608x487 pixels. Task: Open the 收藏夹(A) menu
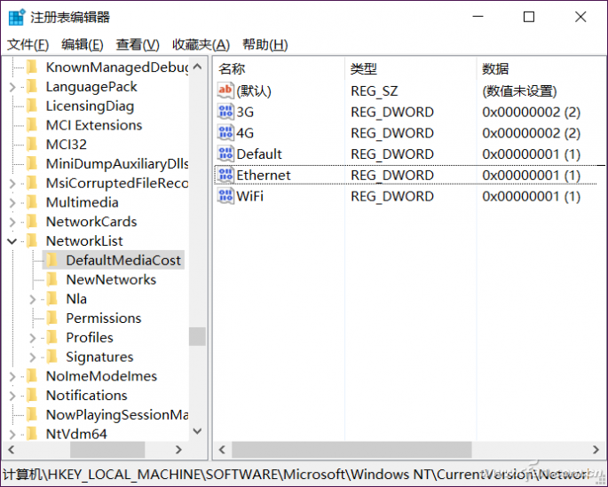tap(201, 44)
